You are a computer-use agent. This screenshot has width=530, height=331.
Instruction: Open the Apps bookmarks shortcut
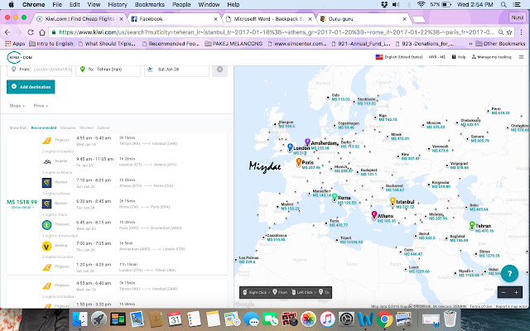coord(15,44)
